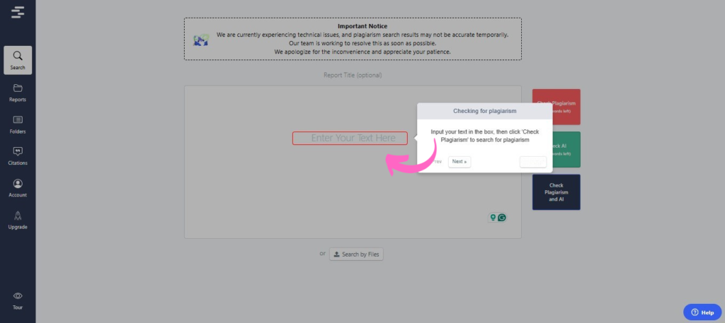Image resolution: width=725 pixels, height=323 pixels.
Task: Click the Grammarly icon in text box
Action: 502,217
